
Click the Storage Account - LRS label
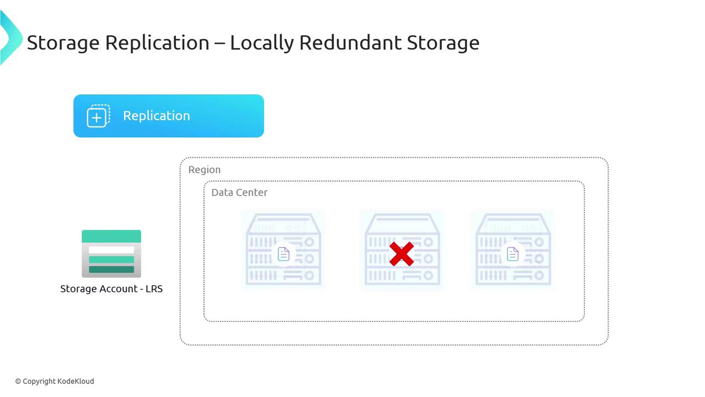[111, 289]
